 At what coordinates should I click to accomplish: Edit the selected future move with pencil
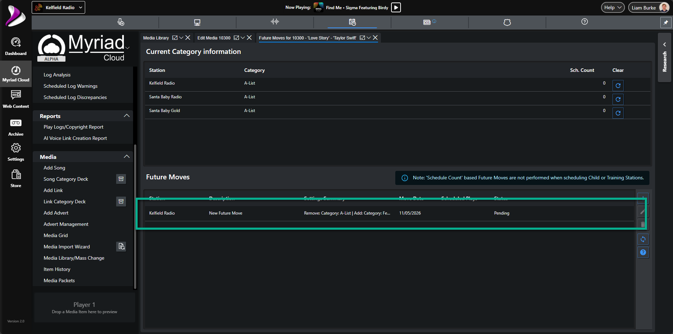[642, 212]
